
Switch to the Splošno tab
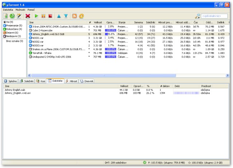click(x=10, y=81)
